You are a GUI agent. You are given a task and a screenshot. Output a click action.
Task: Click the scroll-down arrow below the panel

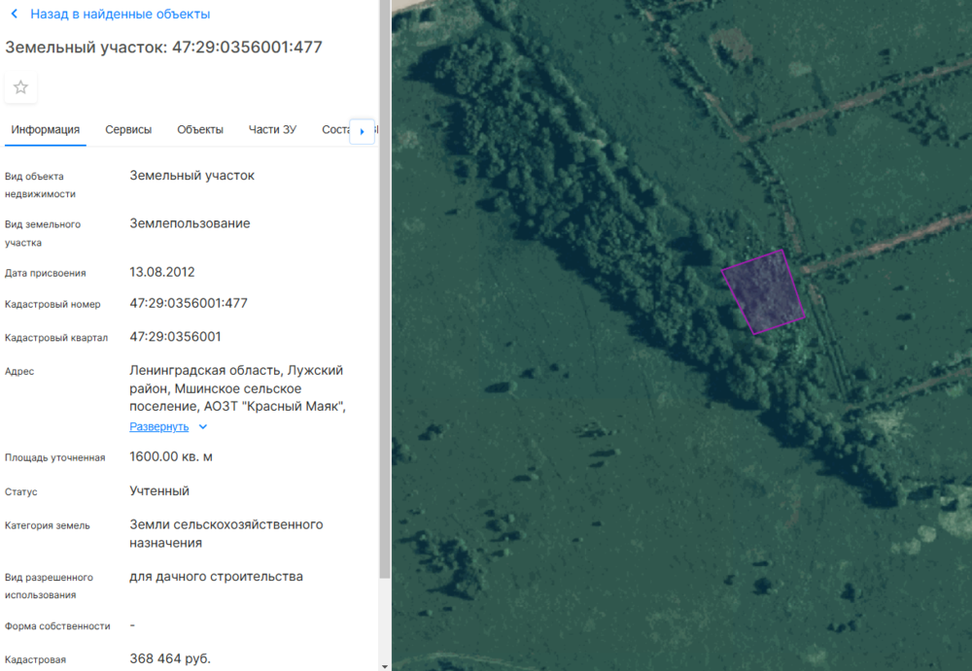coord(385,665)
